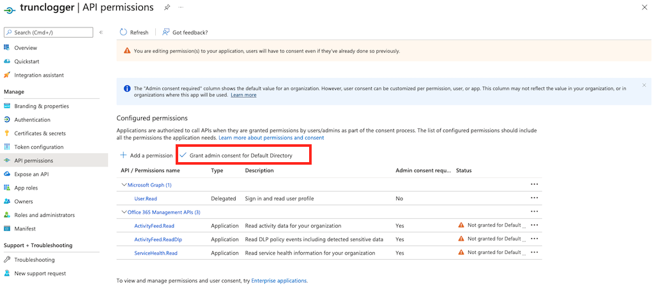Click the warning icon in the ActivityFeed.Read row
The image size is (654, 300).
(461, 225)
